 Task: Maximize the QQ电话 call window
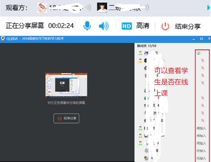click(x=201, y=38)
